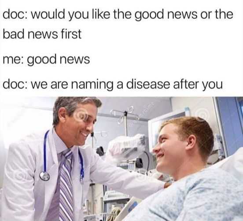Viewport: 243px width, 221px height.
Task: Click the line 'bad news first'
Action: tap(42, 34)
